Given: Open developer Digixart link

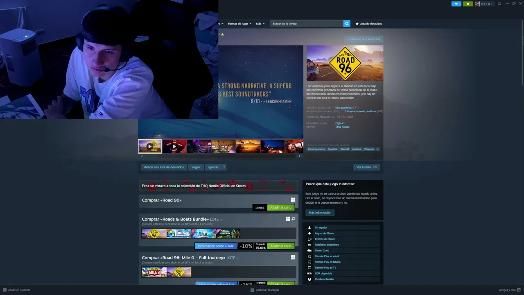Looking at the screenshot, I should click(x=340, y=123).
